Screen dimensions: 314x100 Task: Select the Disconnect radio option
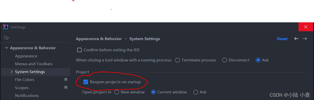225,60
